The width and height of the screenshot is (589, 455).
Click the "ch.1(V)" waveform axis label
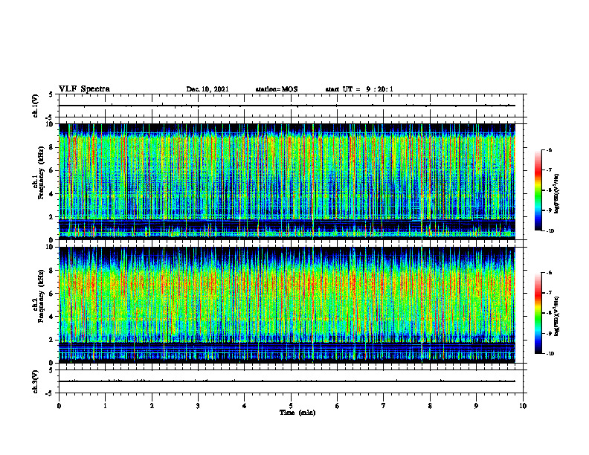tap(35, 106)
